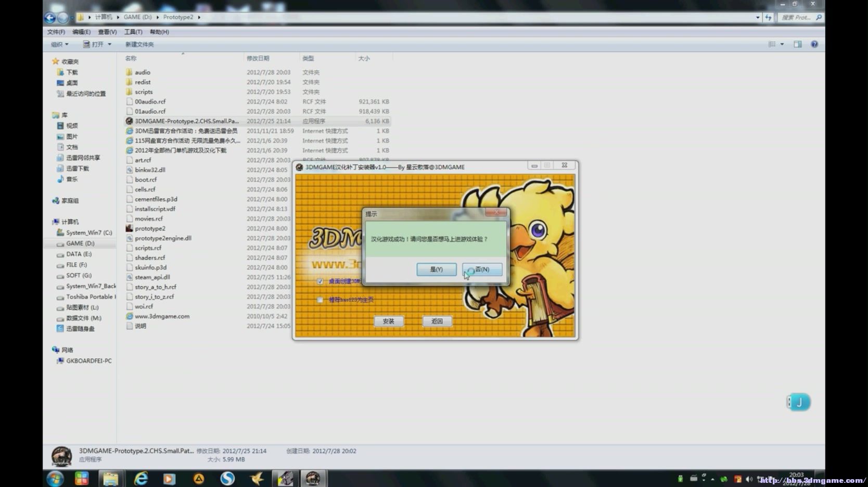Open the 工具(T) menu
The width and height of the screenshot is (868, 487).
133,32
